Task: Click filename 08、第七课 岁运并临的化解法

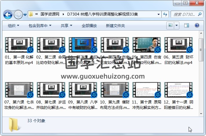Action: point(51,105)
